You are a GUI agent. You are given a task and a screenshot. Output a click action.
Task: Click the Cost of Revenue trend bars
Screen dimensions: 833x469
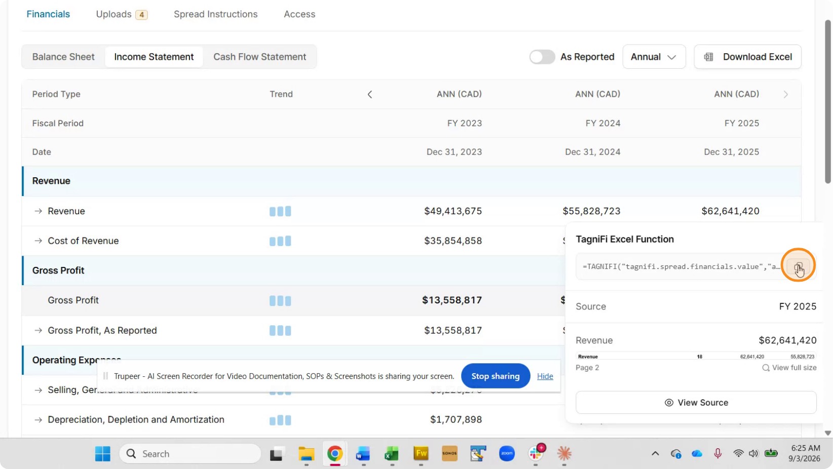pos(280,241)
